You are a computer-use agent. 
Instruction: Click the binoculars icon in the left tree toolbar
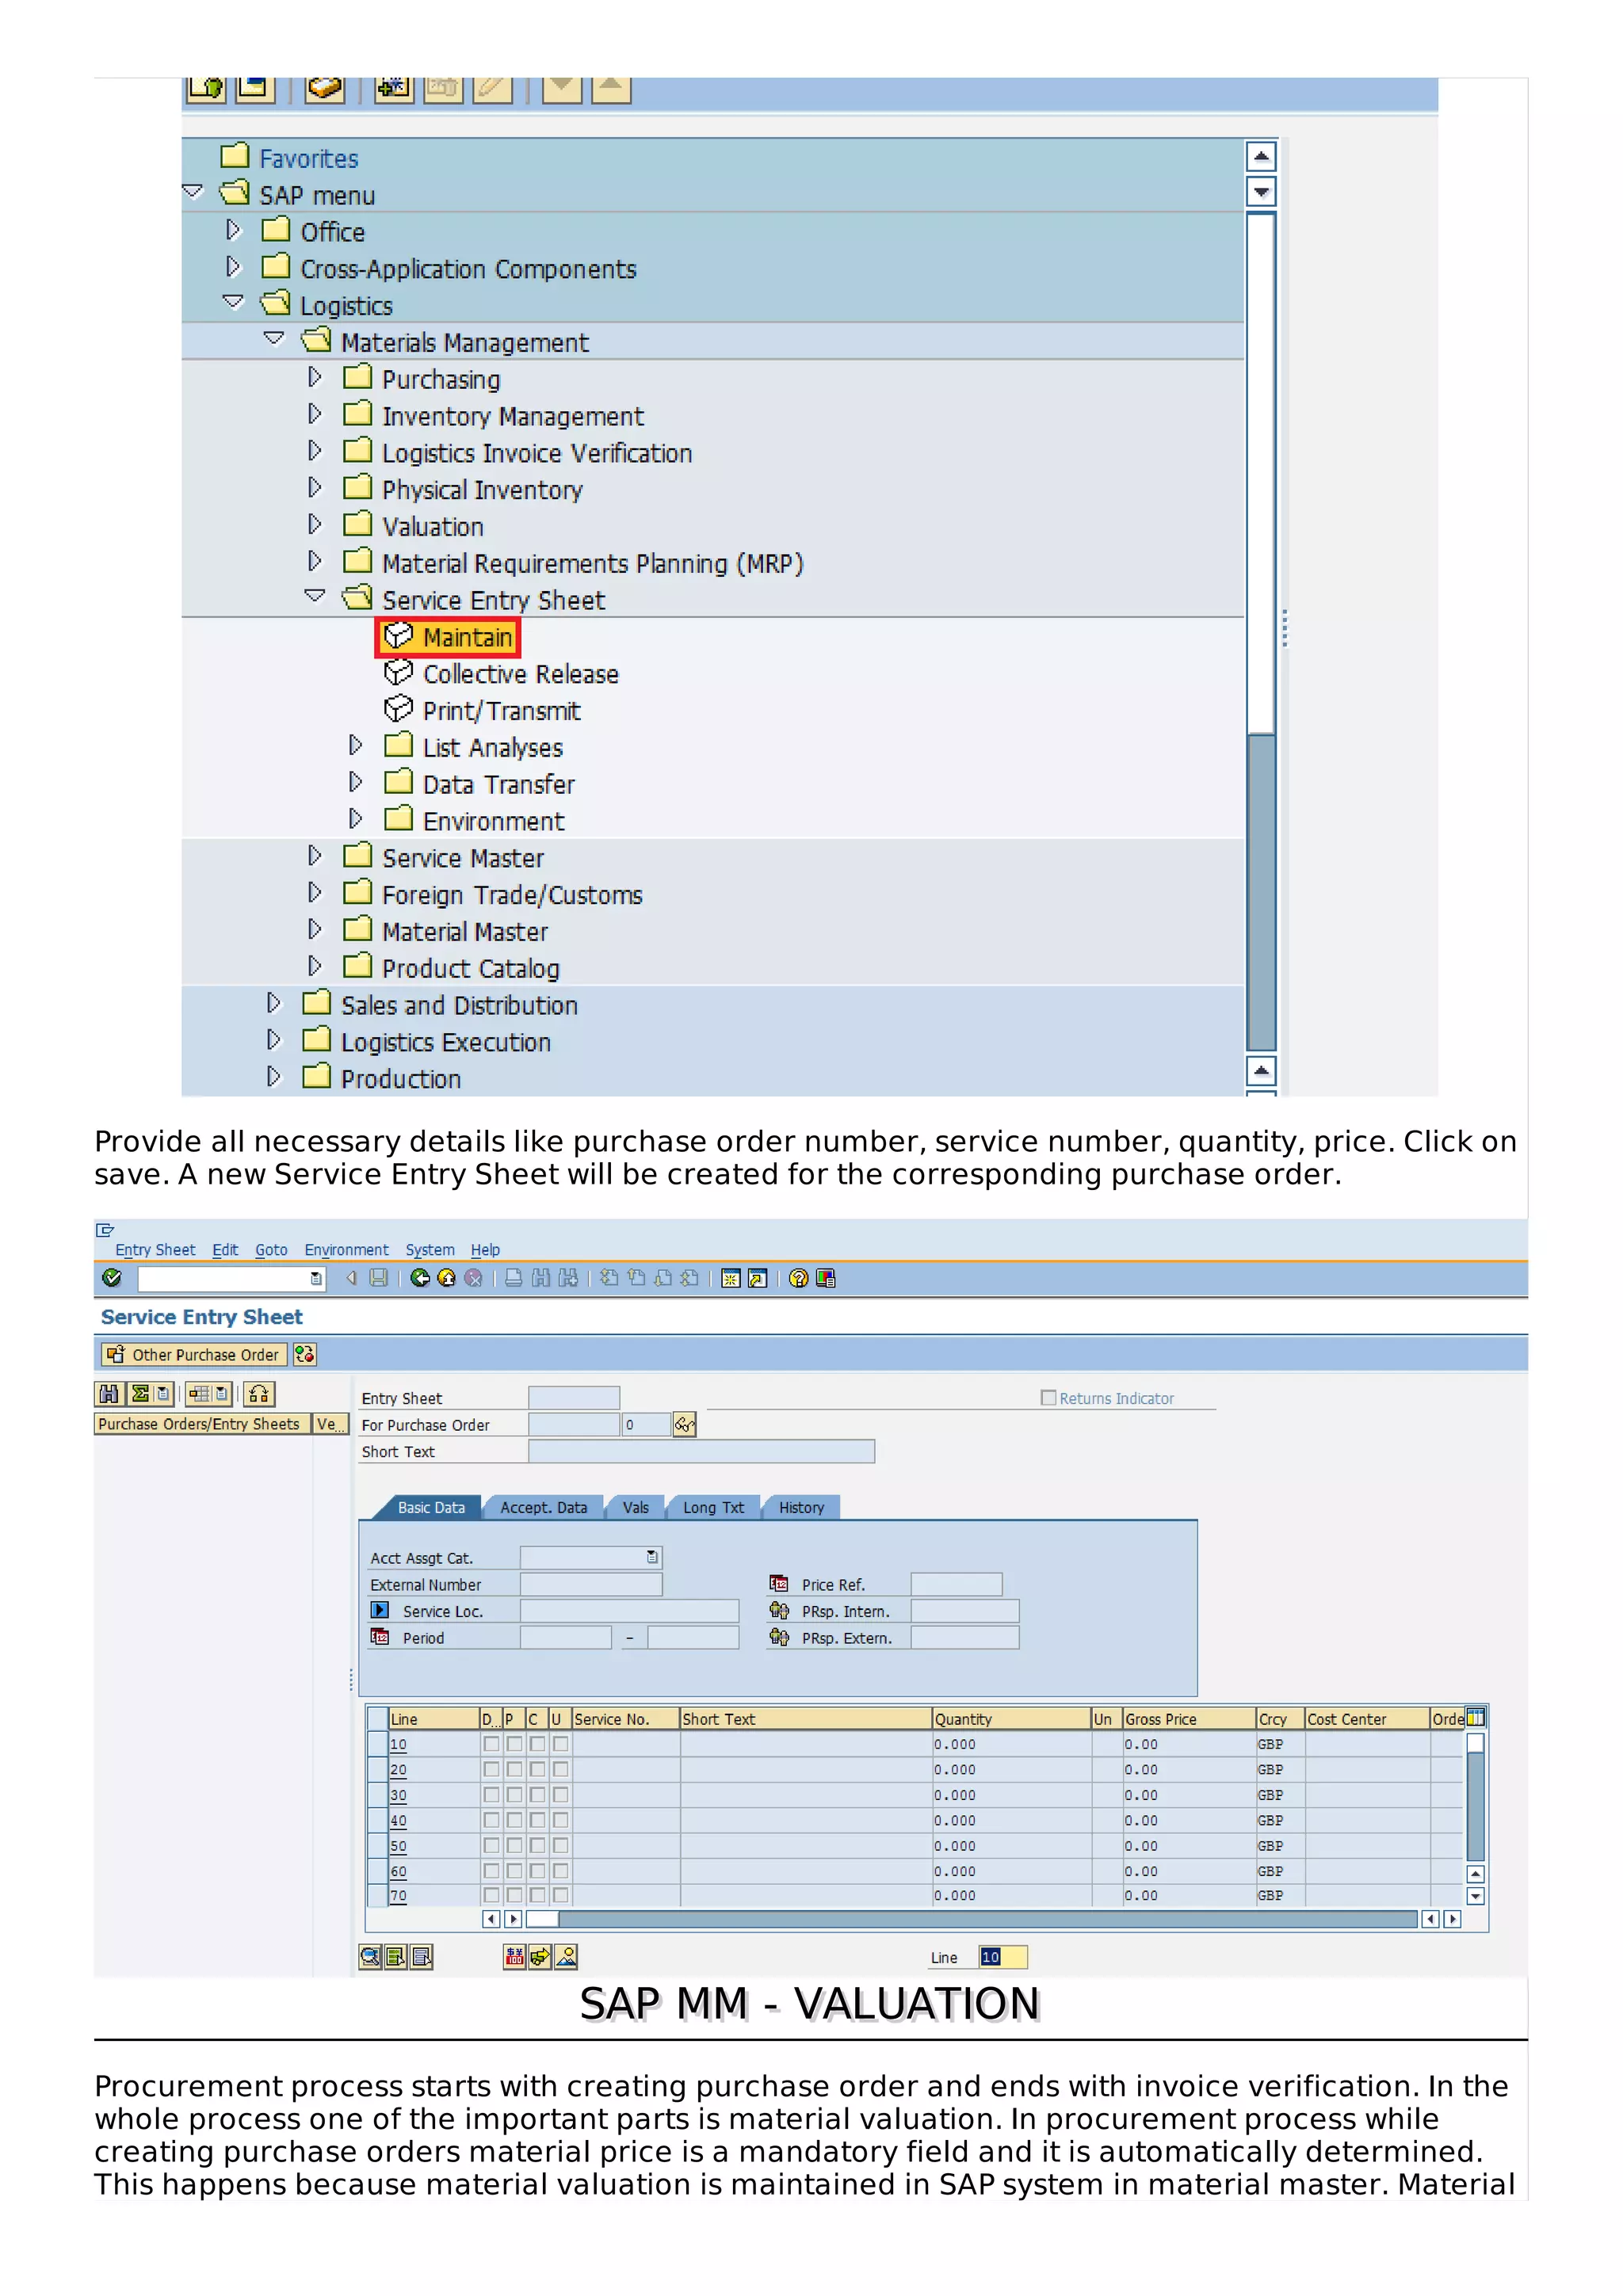pyautogui.click(x=109, y=1393)
